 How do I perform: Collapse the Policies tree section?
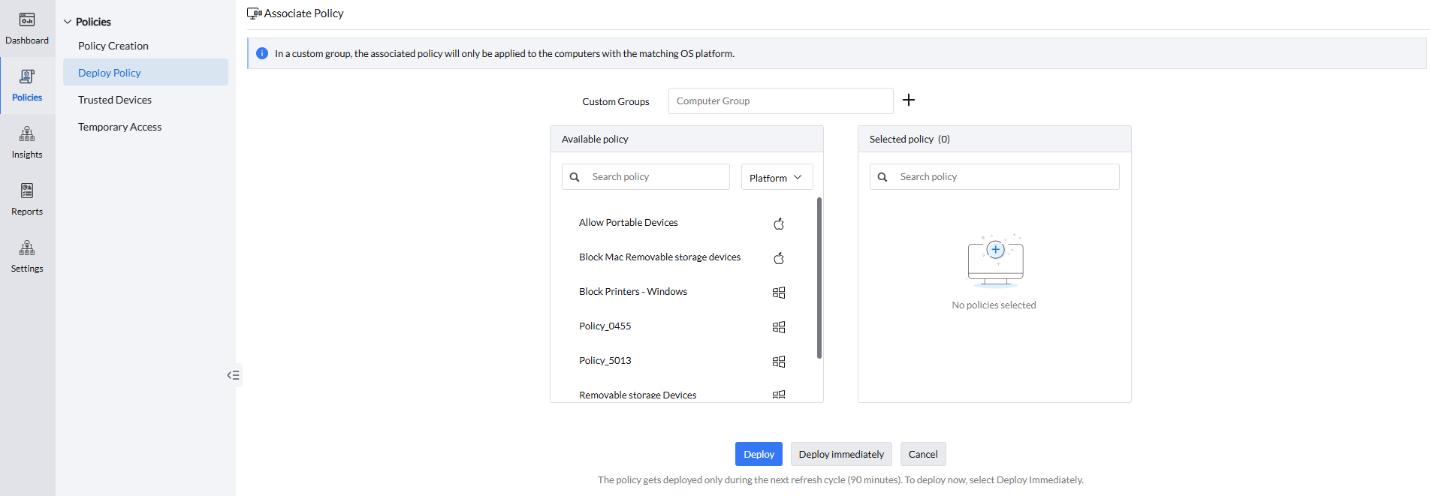68,22
